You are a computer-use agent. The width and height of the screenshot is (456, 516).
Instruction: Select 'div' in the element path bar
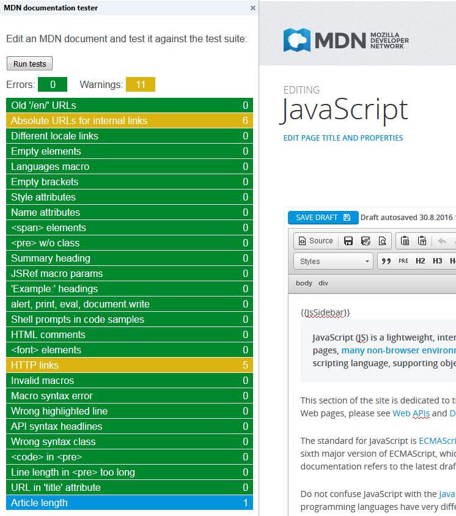pyautogui.click(x=323, y=283)
